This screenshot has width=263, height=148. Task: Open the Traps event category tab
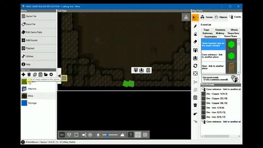tap(206, 30)
